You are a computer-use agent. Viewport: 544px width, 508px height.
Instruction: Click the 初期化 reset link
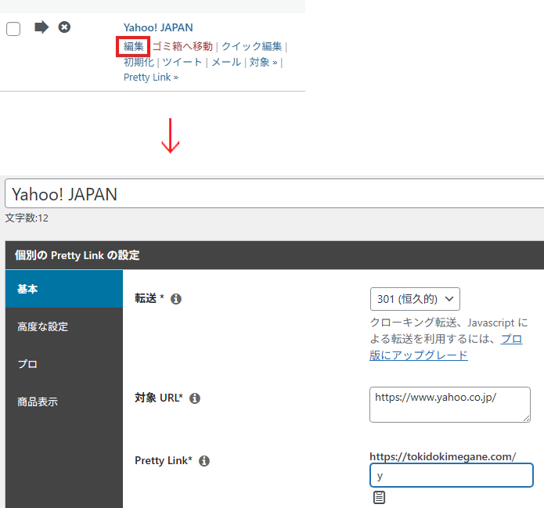pos(139,62)
